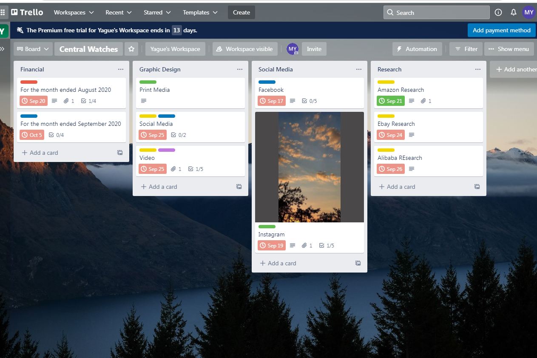Toggle Sep 21 due date on Amazon Research
Viewport: 537px width, 358px height.
tap(391, 101)
